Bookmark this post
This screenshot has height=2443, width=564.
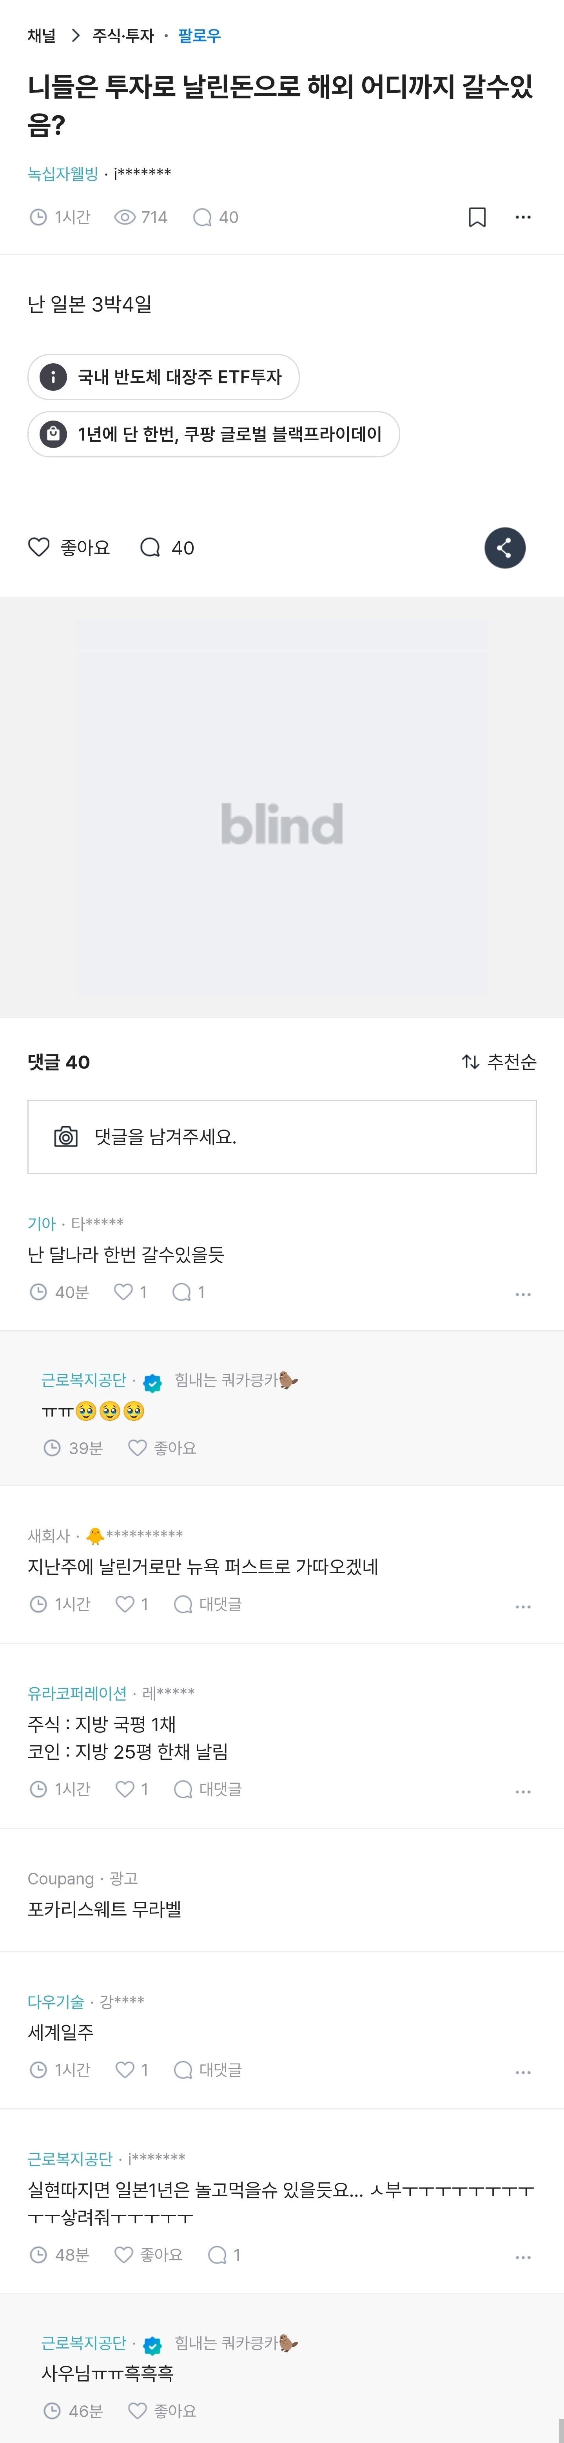point(477,217)
